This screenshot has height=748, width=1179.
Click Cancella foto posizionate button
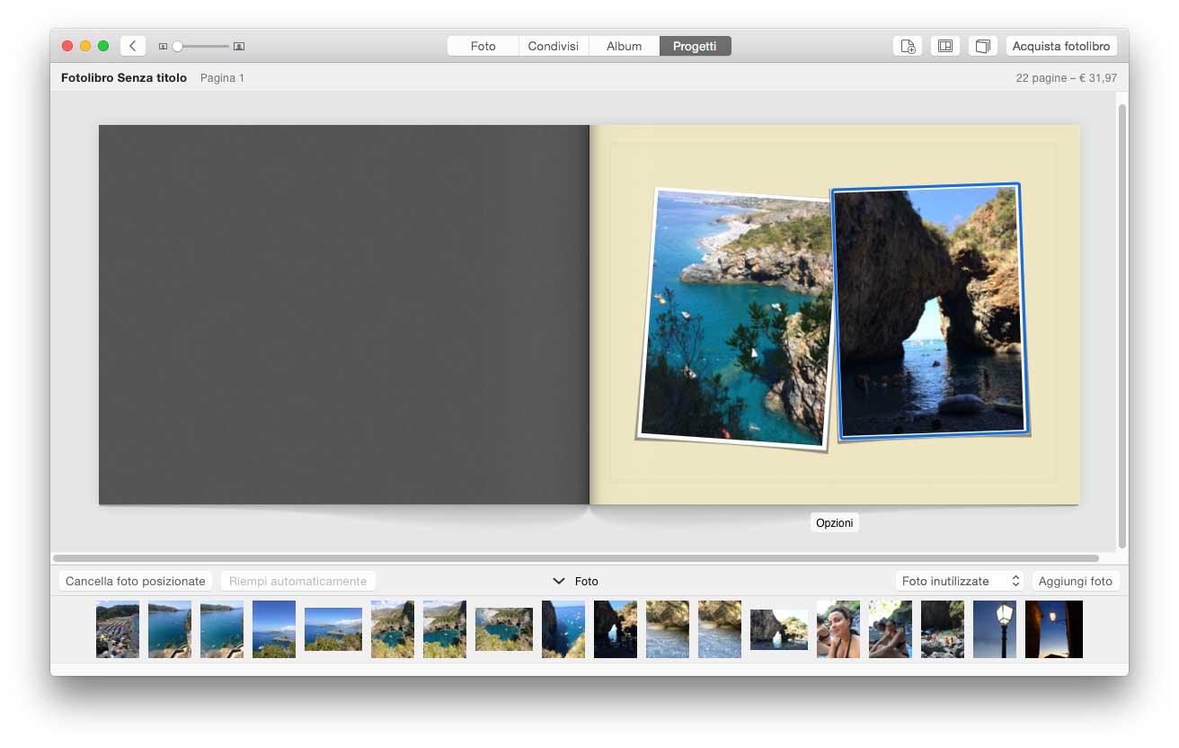coord(136,581)
